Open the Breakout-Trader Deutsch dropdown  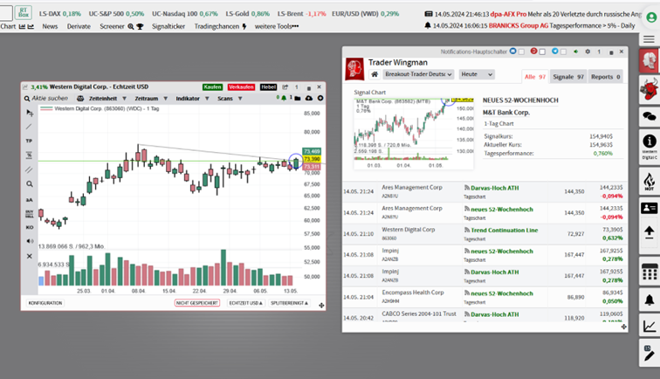tap(419, 75)
